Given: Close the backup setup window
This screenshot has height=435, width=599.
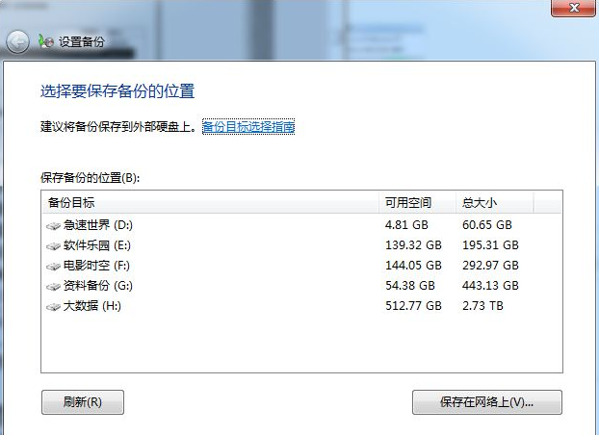Looking at the screenshot, I should 573,8.
